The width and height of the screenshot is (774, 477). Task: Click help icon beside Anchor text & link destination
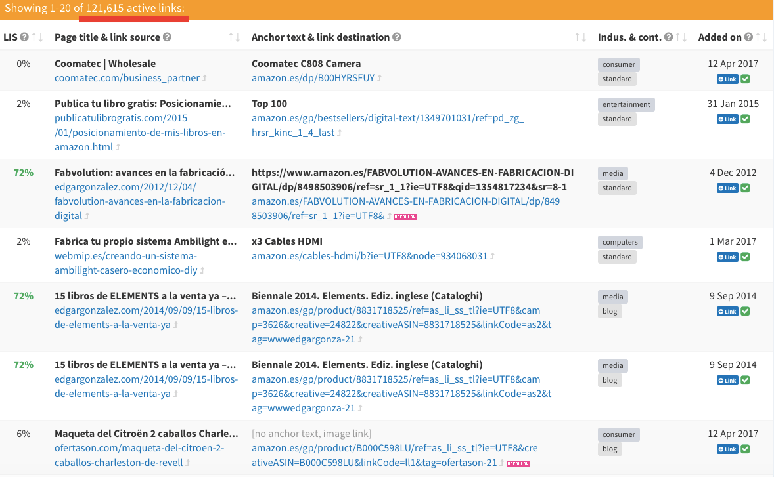[x=397, y=37]
